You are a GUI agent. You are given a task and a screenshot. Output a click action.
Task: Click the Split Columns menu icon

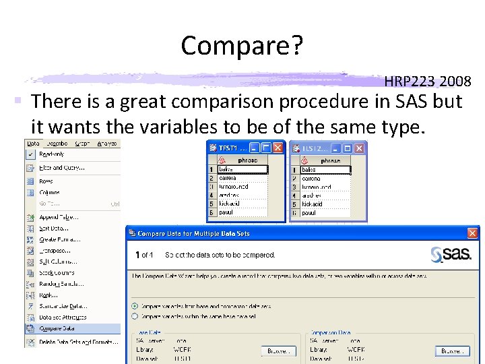(x=30, y=262)
